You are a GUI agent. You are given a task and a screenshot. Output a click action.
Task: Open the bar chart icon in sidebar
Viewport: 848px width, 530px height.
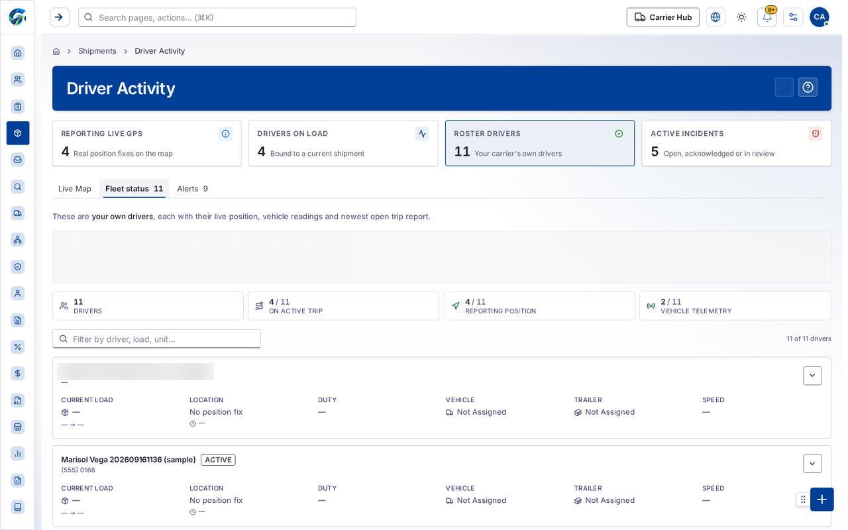click(x=18, y=454)
